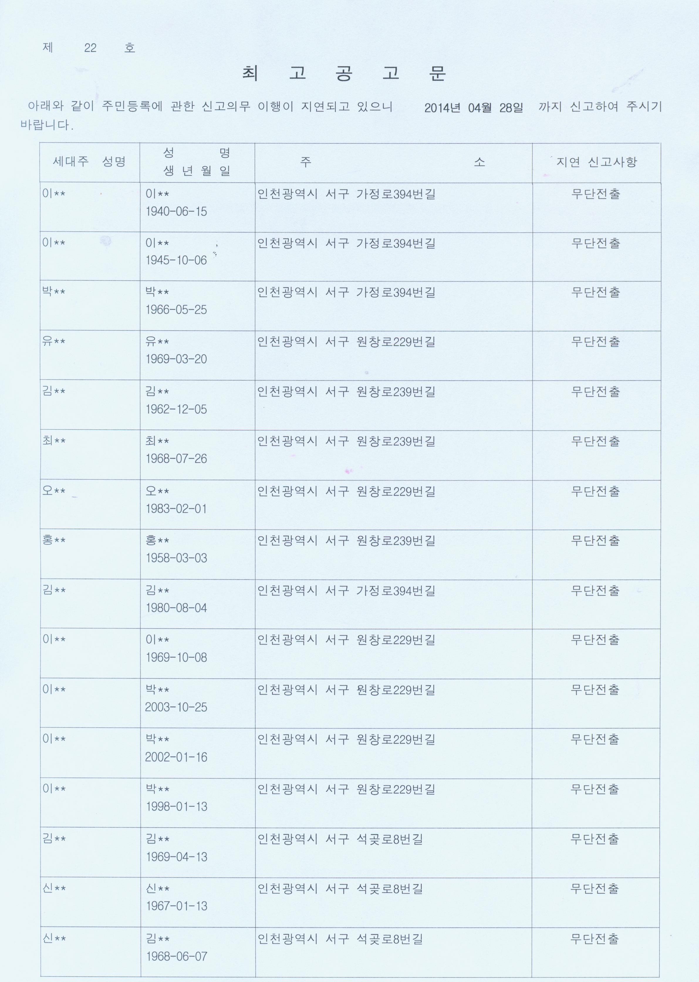The height and width of the screenshot is (982, 699).
Task: Select birthdate 1945-10-06 cell
Action: [x=176, y=260]
